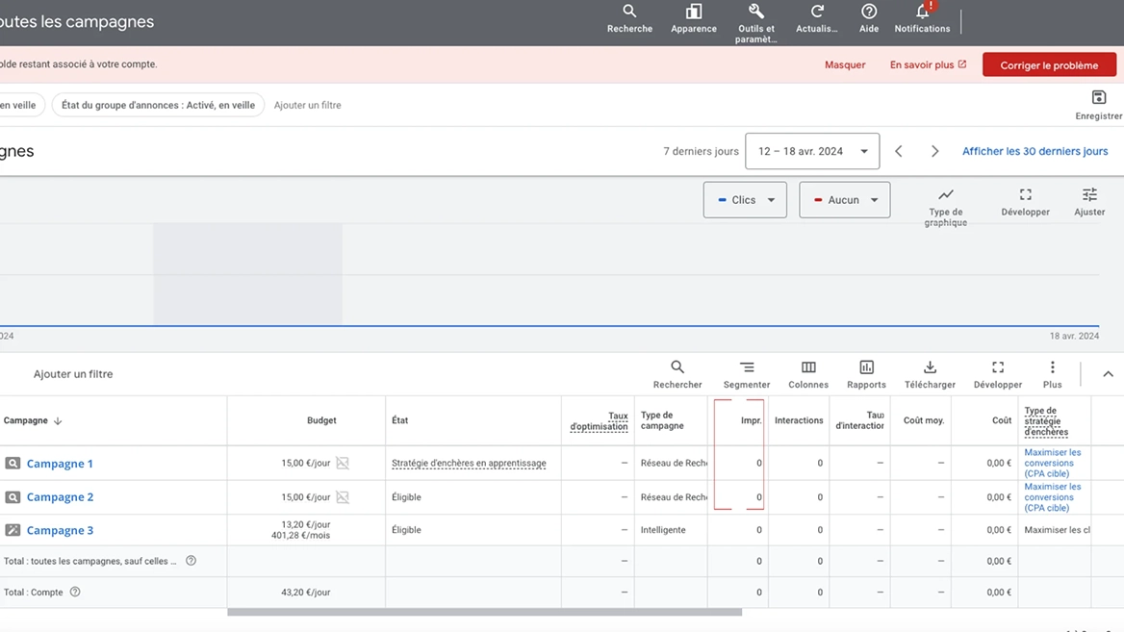Screen dimensions: 1124x632
Task: Click Type de campagne column header
Action: click(x=662, y=420)
